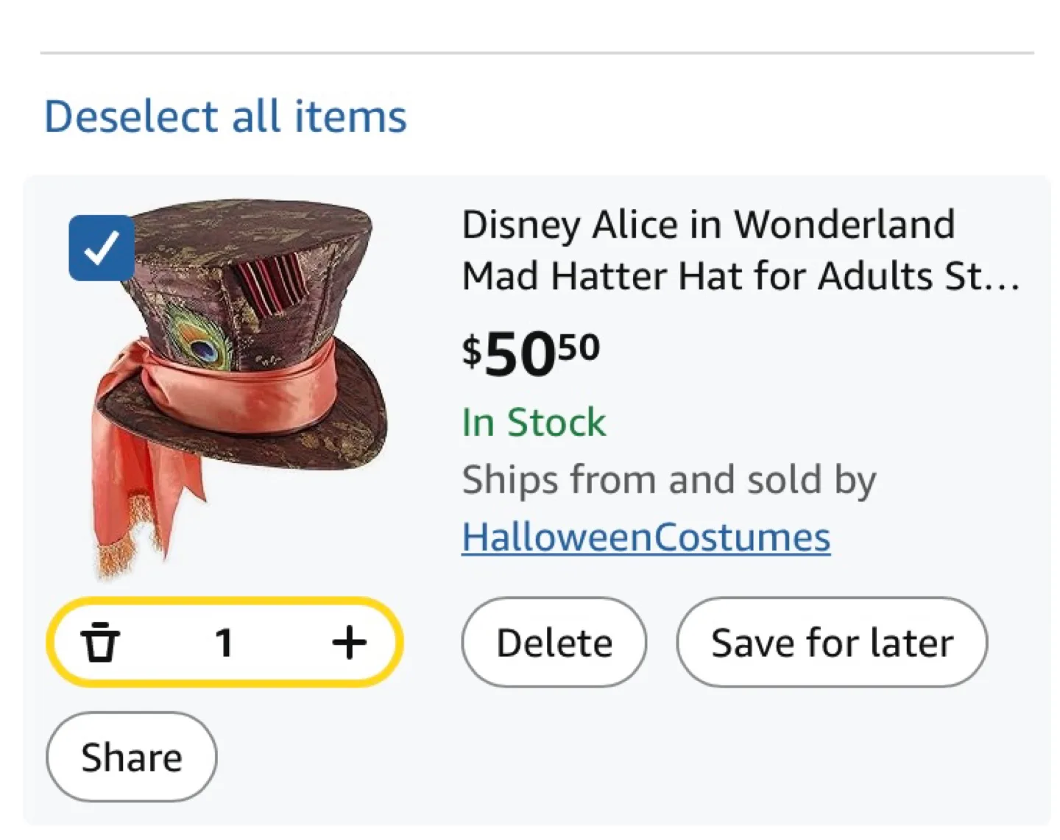Screen dimensions: 1060x840
Task: Hit the increment icon in the yellow stepper
Action: (349, 641)
